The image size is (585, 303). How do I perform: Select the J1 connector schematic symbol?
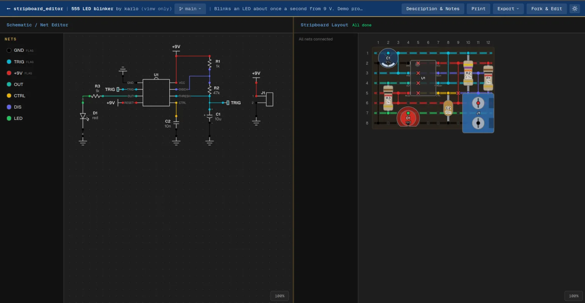269,99
